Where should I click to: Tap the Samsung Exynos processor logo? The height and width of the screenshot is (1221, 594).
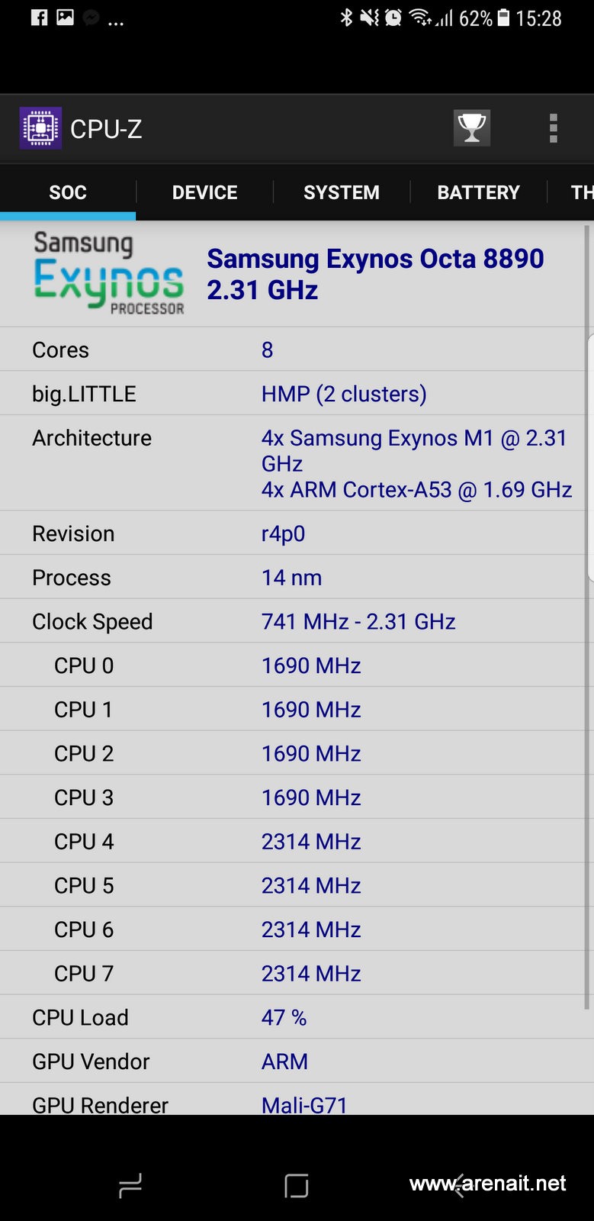point(109,273)
